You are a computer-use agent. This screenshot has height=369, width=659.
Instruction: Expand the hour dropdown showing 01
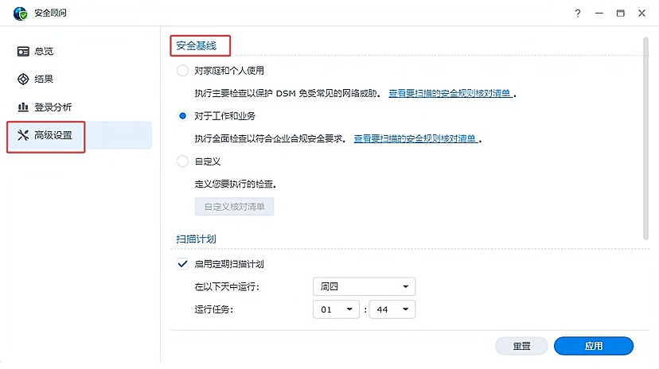click(x=337, y=309)
